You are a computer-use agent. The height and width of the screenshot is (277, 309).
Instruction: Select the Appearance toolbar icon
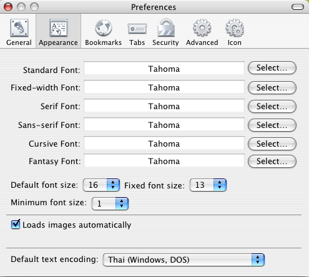[x=59, y=27]
